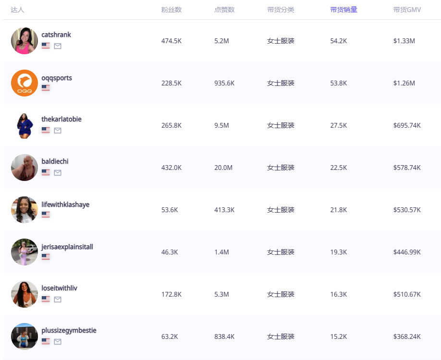Open catshrank's profile avatar
The height and width of the screenshot is (360, 441).
[24, 41]
